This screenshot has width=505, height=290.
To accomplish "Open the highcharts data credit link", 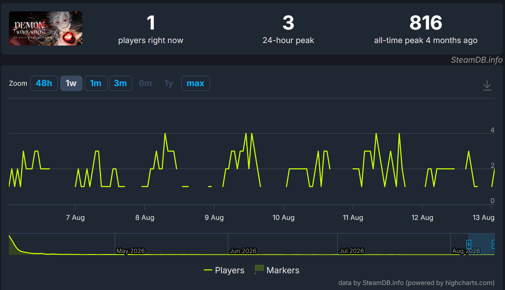I will 416,283.
